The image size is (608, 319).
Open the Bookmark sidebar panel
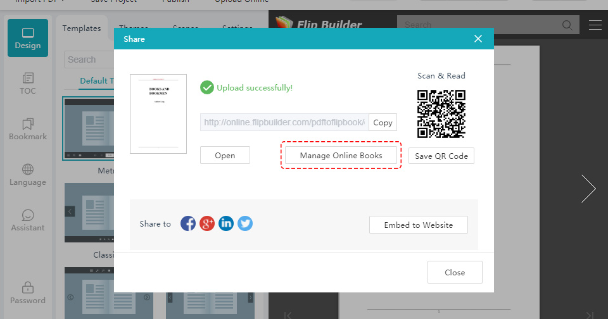coord(28,128)
